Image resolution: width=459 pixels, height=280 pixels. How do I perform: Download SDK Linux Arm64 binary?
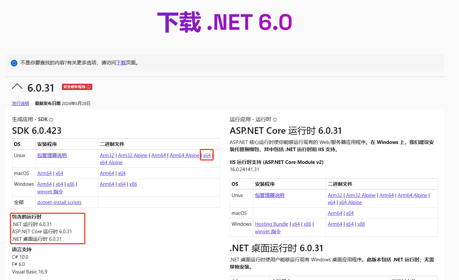coord(158,155)
